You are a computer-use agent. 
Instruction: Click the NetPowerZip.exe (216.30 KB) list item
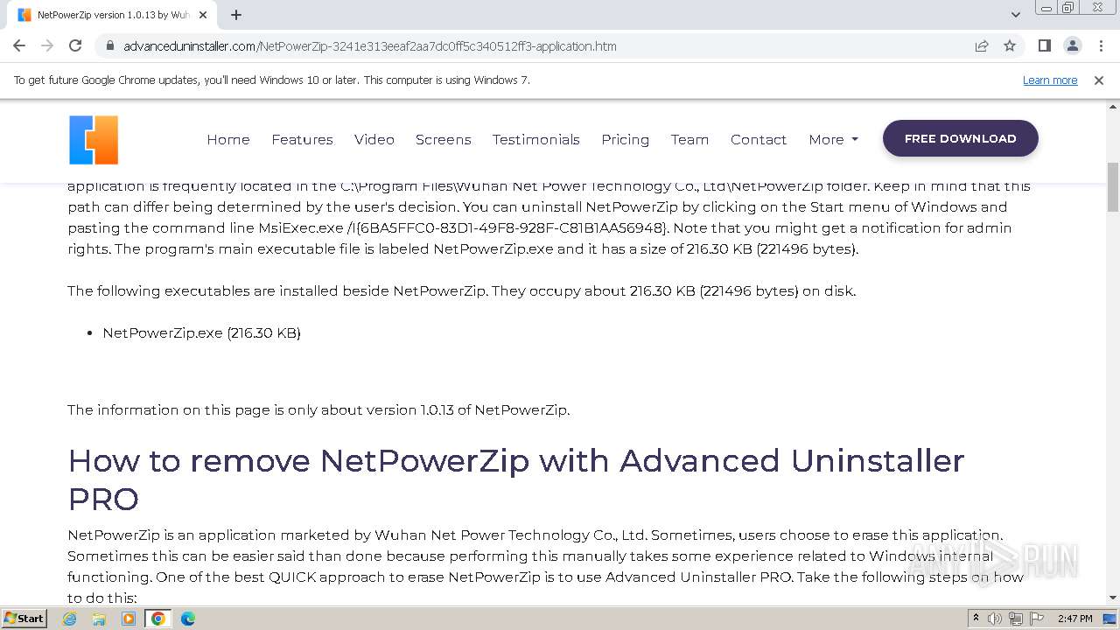pyautogui.click(x=201, y=332)
